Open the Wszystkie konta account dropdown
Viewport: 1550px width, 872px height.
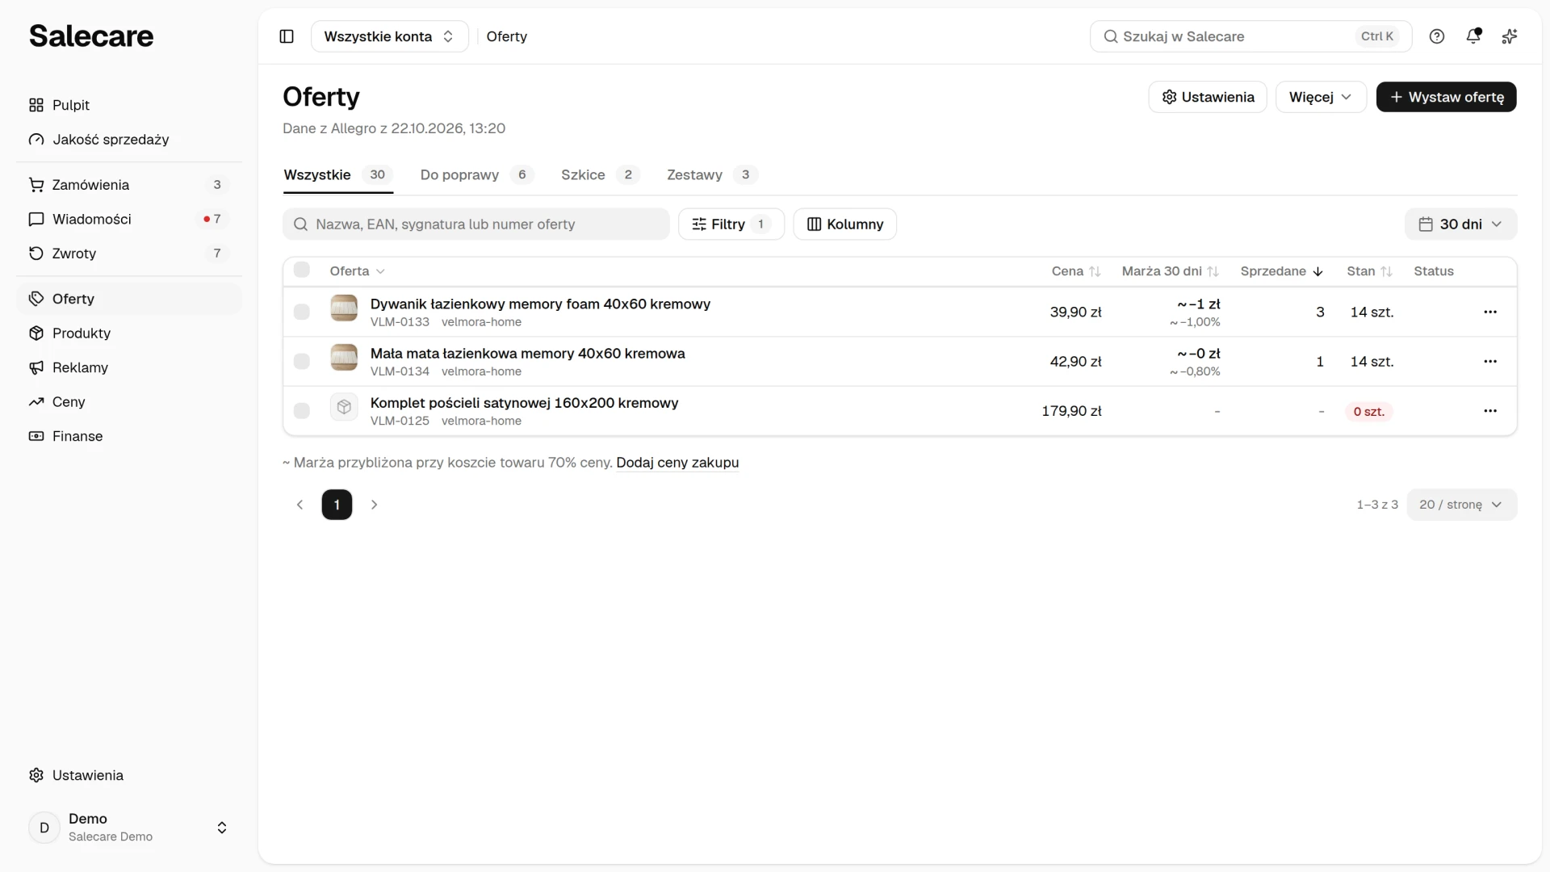(x=390, y=36)
